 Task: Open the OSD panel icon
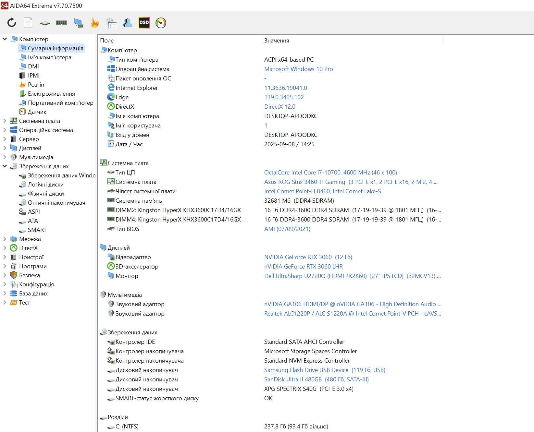(144, 23)
